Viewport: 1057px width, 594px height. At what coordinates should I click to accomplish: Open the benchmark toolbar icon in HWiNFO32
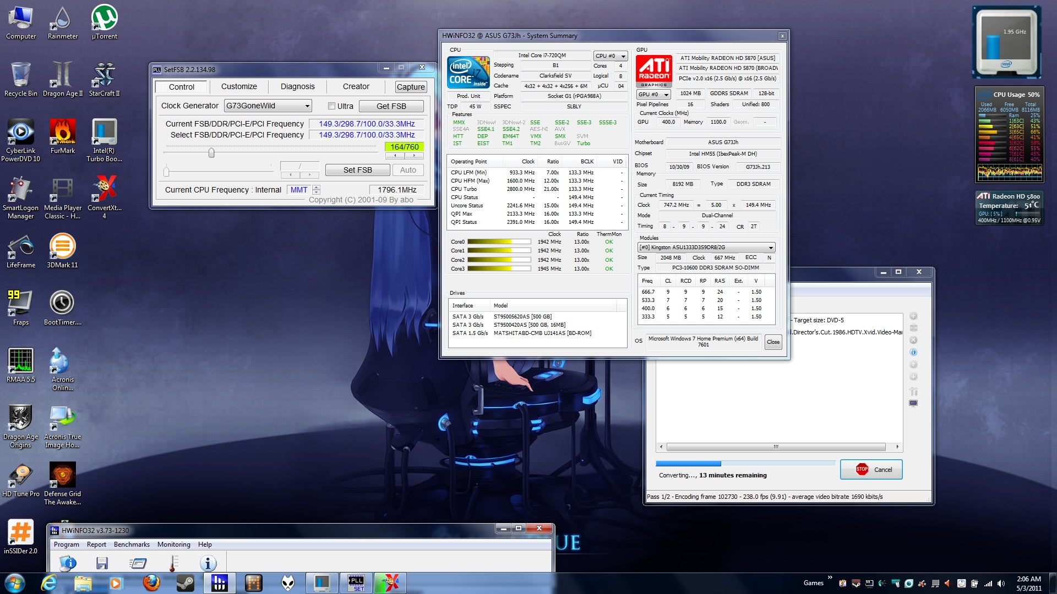(138, 563)
